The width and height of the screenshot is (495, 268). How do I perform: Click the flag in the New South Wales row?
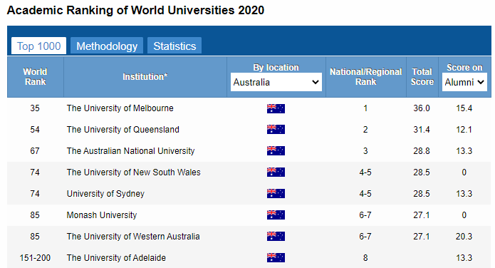(276, 172)
